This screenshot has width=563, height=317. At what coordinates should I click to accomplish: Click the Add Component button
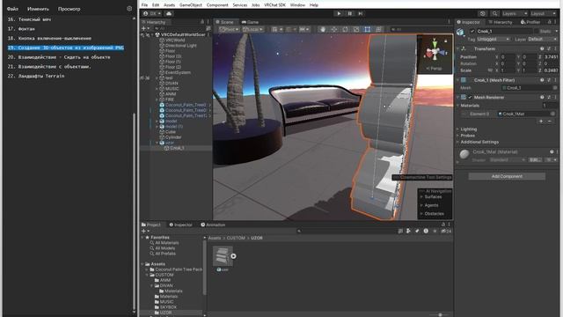pyautogui.click(x=507, y=176)
